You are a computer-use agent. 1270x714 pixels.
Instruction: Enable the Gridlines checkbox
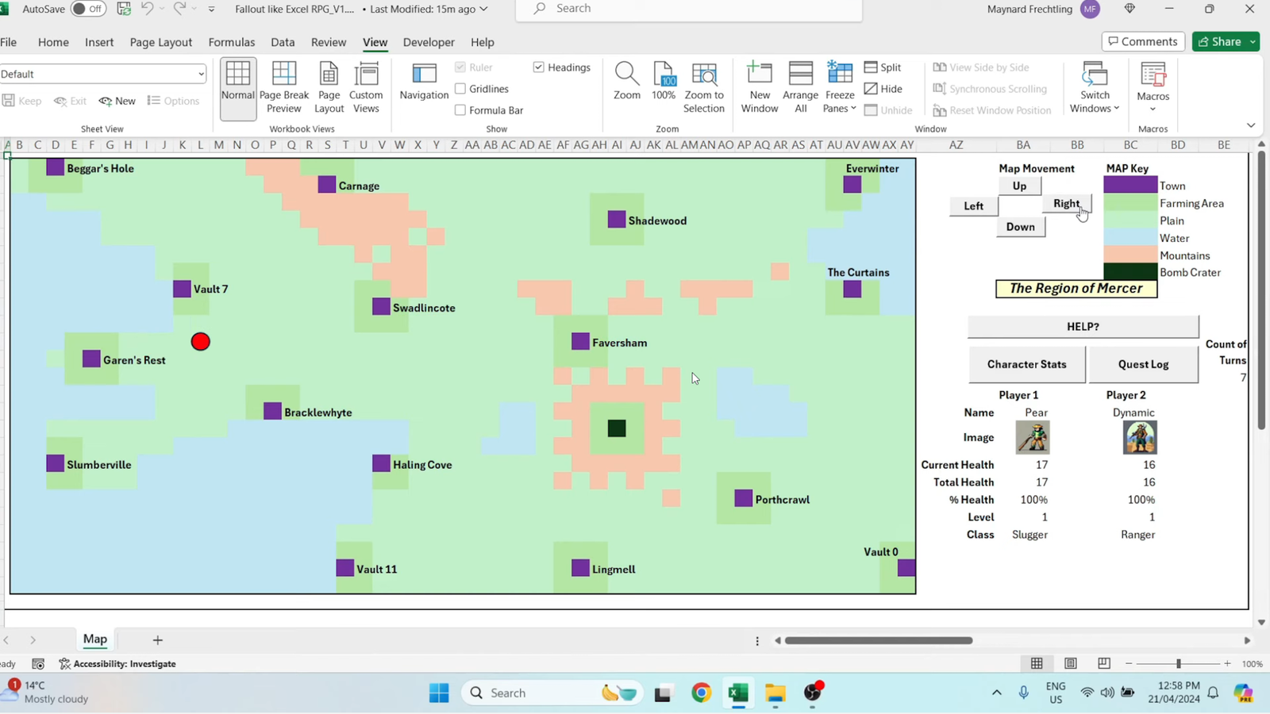(460, 89)
